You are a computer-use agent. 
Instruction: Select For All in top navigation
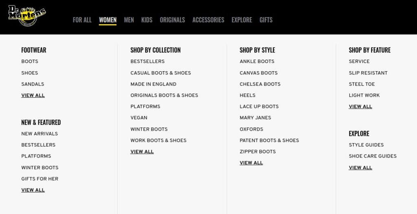click(82, 20)
